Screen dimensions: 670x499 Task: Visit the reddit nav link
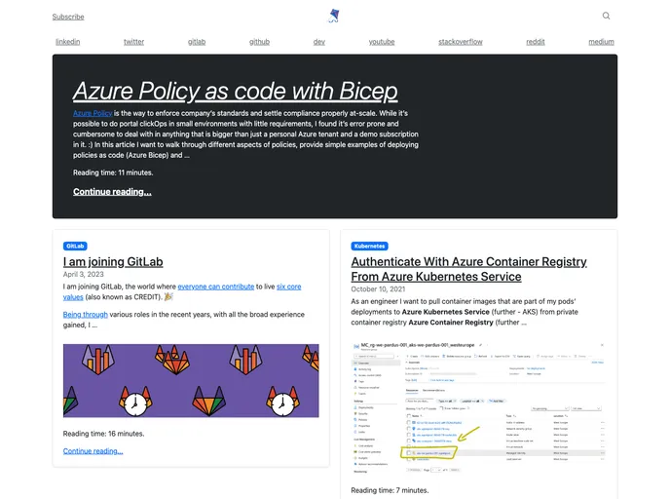[536, 42]
